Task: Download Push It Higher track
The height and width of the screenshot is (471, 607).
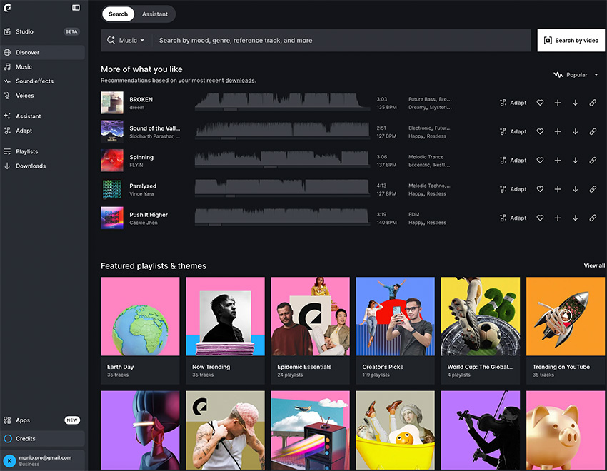Action: [x=576, y=218]
